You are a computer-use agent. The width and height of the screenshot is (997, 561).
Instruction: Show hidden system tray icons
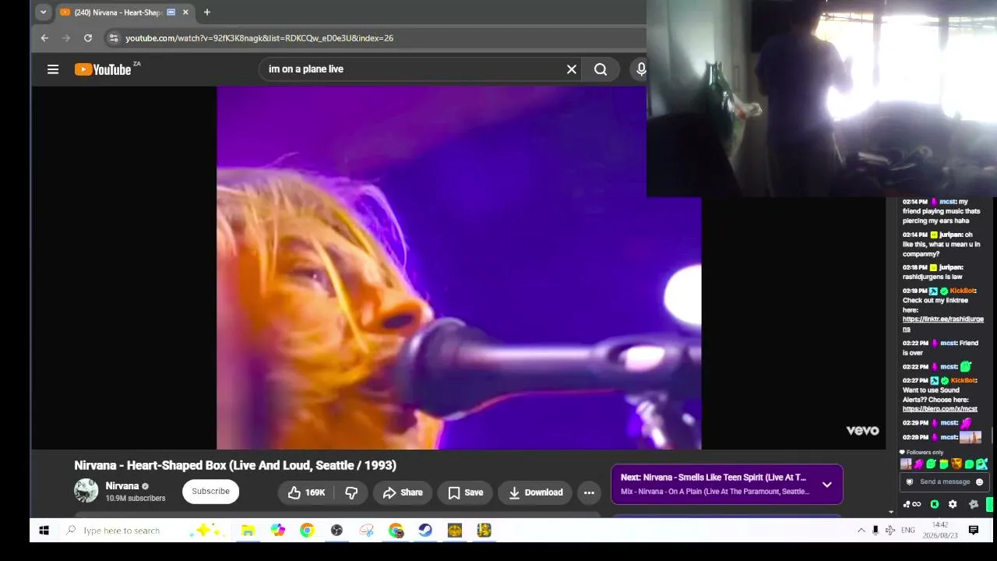[x=861, y=531]
